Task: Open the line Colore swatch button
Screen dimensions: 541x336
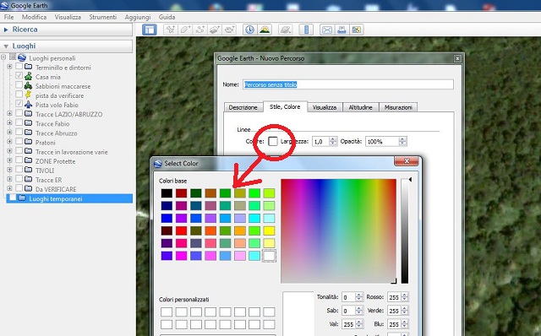Action: [272, 141]
